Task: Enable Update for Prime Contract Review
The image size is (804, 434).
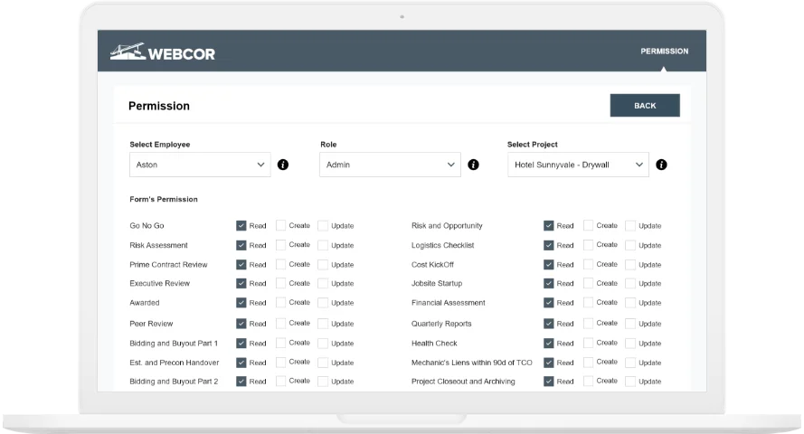Action: pos(323,265)
